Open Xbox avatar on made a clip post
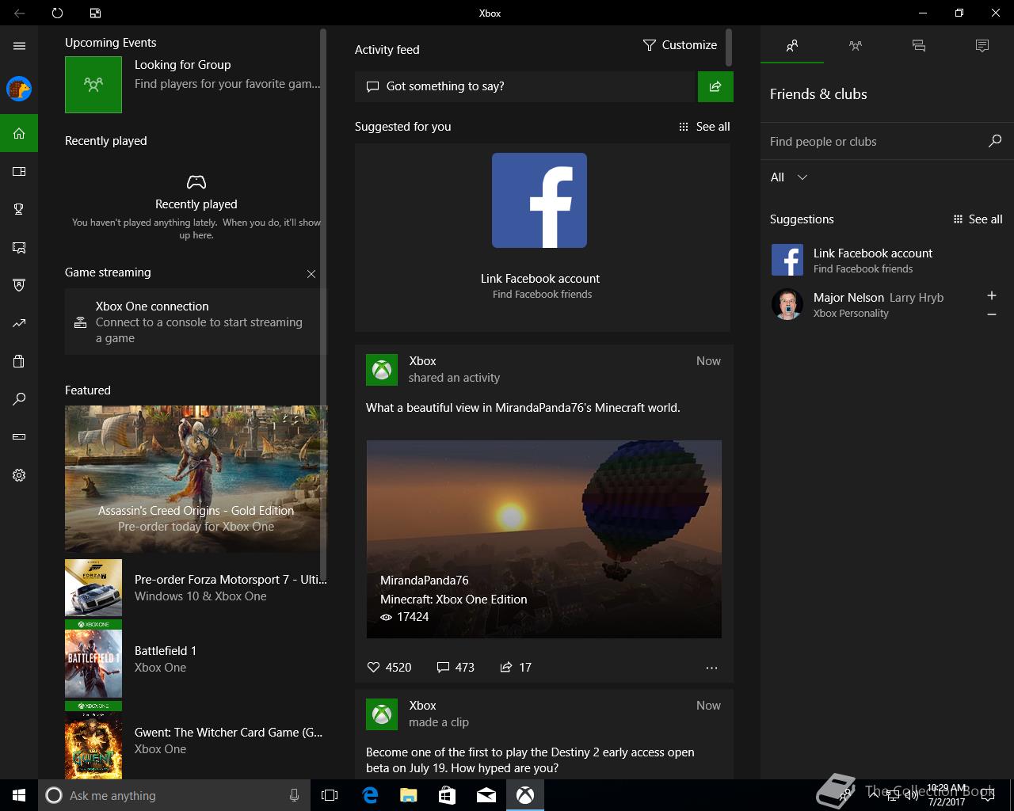The image size is (1014, 811). click(x=382, y=714)
